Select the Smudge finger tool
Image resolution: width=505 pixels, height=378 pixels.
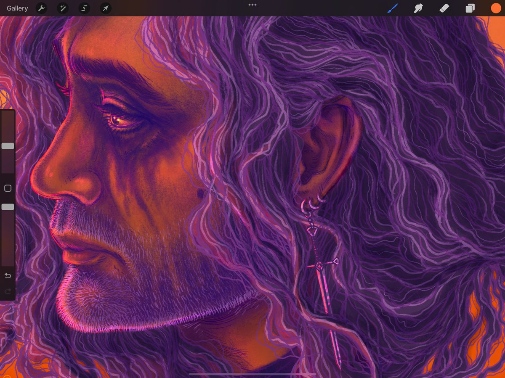(x=418, y=8)
